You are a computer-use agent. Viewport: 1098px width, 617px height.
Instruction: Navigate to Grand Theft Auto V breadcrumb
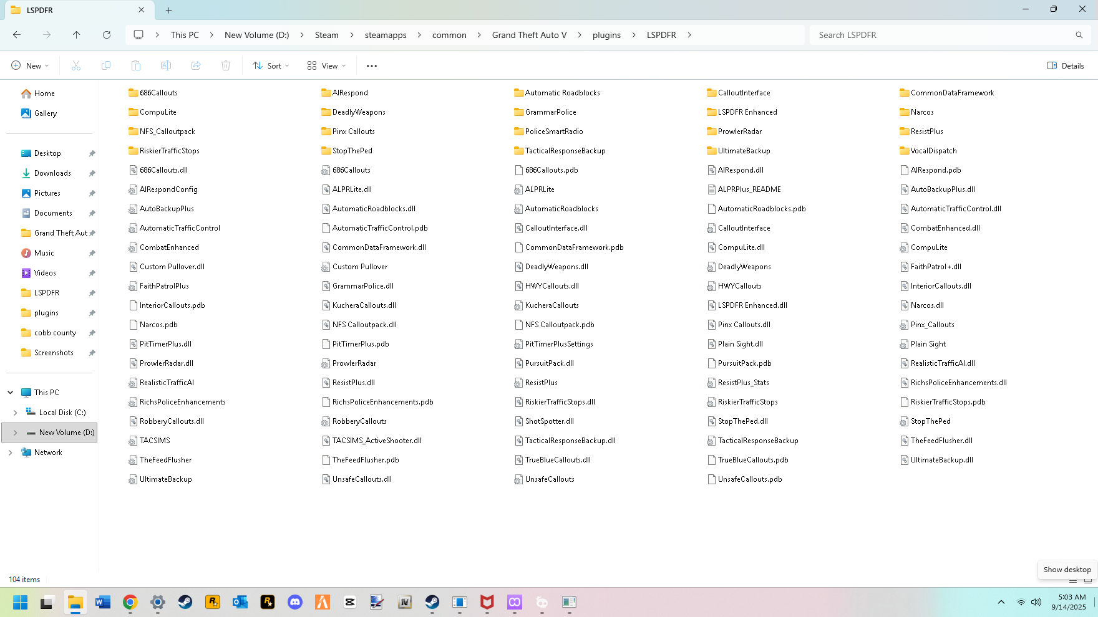[x=529, y=35]
